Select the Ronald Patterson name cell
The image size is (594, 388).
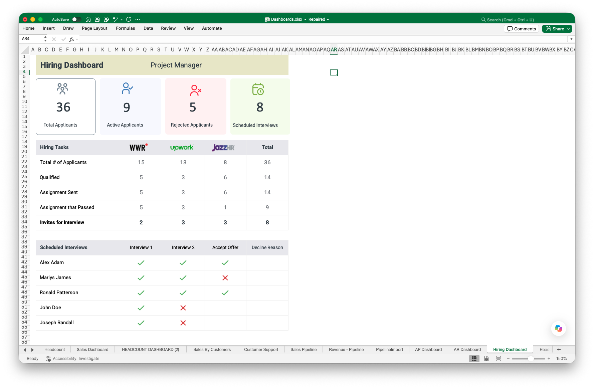(78, 293)
